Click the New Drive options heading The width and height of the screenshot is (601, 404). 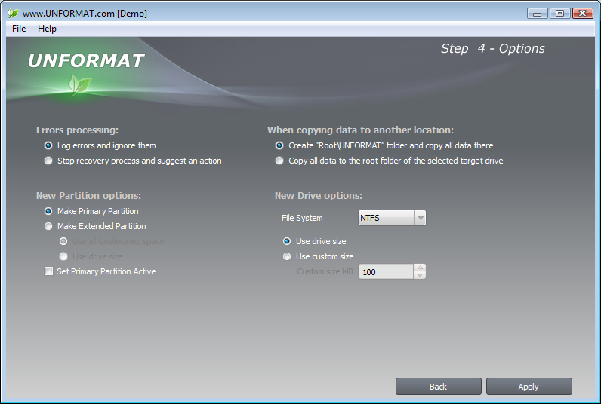click(319, 196)
